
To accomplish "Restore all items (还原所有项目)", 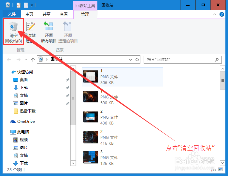I will (49, 32).
